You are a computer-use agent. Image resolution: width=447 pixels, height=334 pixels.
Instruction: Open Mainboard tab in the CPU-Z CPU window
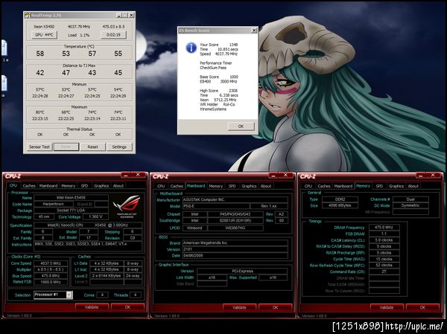click(x=48, y=186)
